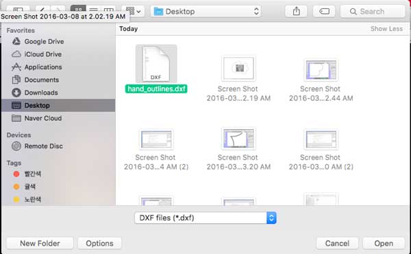Select iCloud Drive in Favorites
The height and width of the screenshot is (254, 411).
coord(37,54)
